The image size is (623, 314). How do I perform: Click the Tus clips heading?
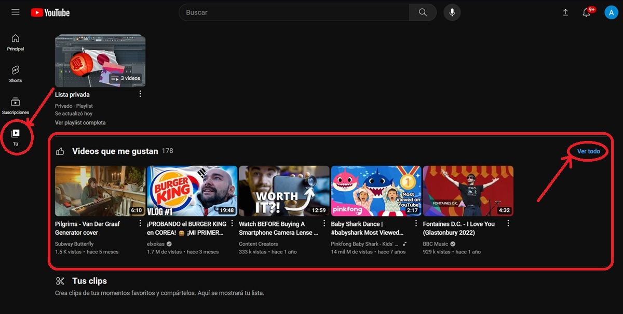[x=89, y=281]
